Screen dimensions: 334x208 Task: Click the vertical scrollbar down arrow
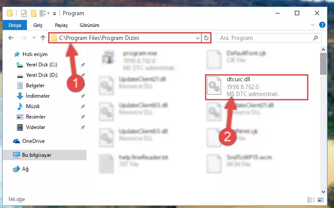pos(323,192)
